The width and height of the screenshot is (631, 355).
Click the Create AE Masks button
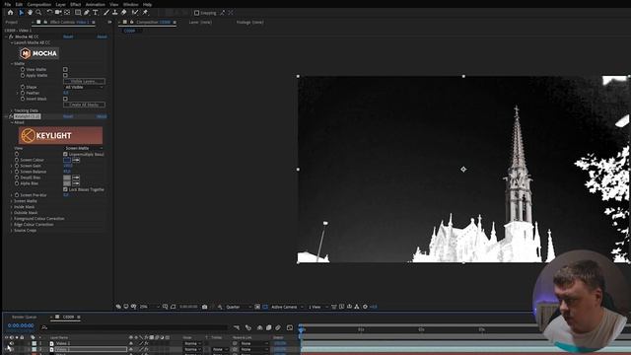(84, 105)
